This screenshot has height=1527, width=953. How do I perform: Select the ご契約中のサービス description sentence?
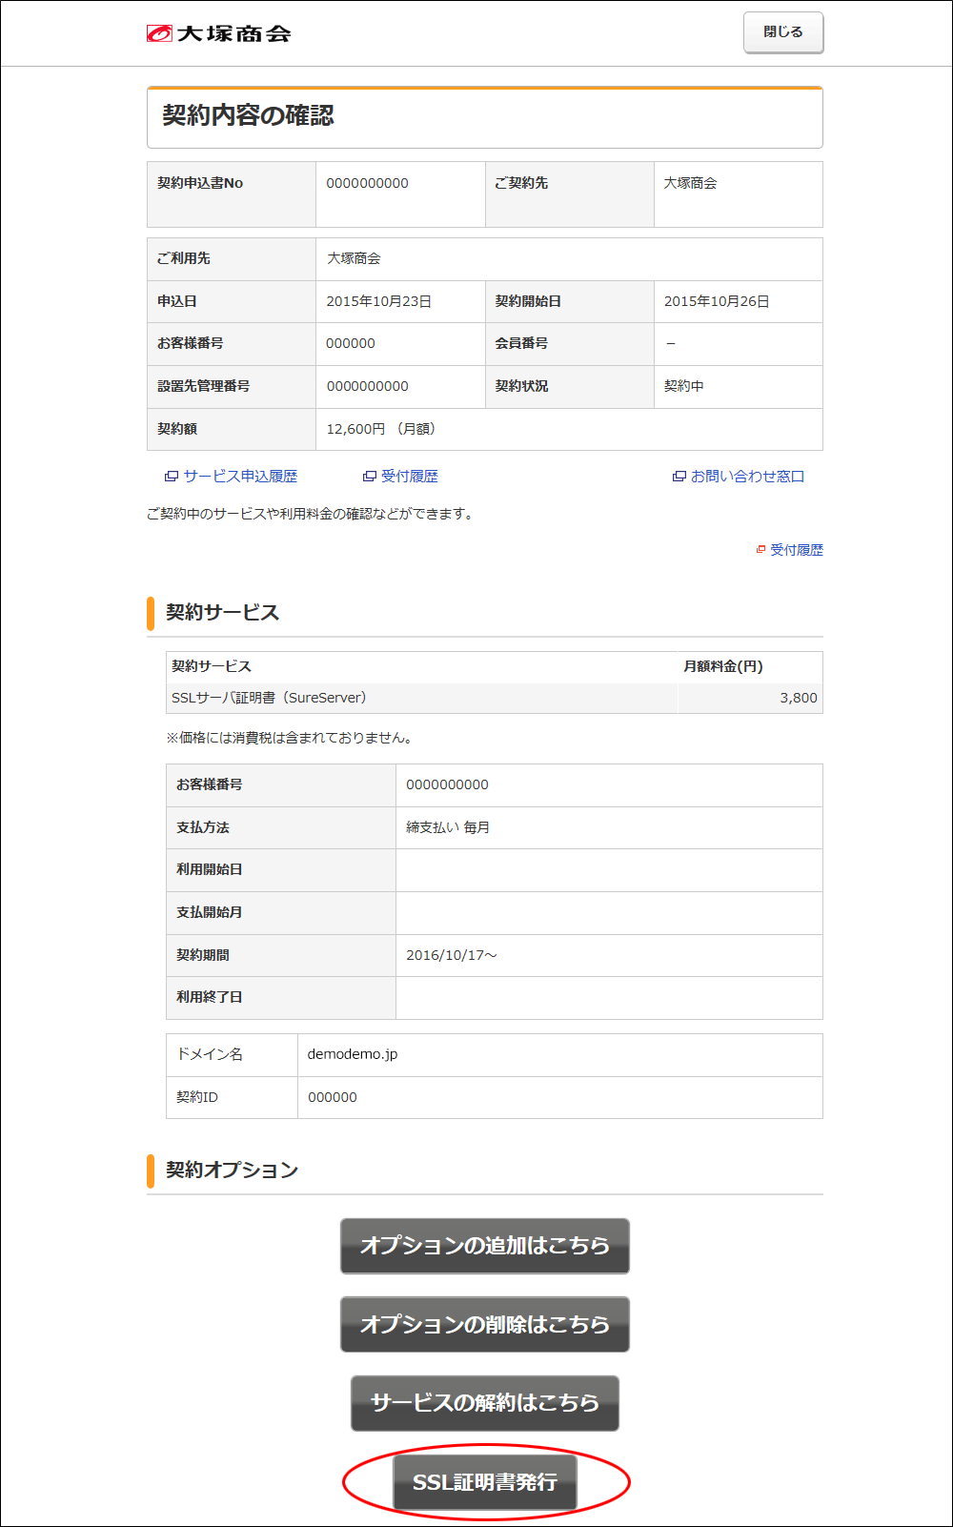click(311, 514)
